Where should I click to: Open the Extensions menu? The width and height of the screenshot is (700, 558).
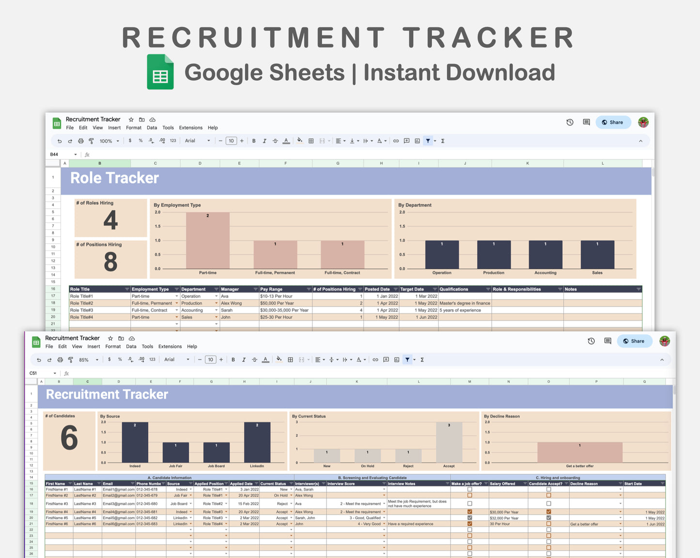(170, 346)
